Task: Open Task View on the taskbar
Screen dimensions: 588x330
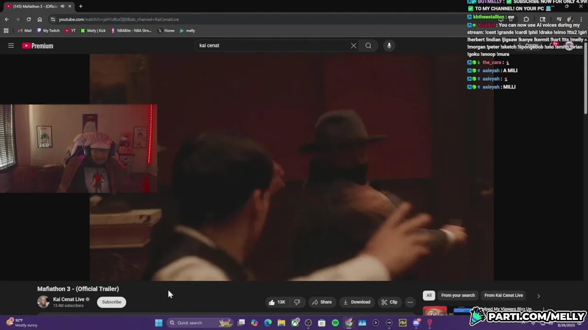Action: pyautogui.click(x=241, y=323)
